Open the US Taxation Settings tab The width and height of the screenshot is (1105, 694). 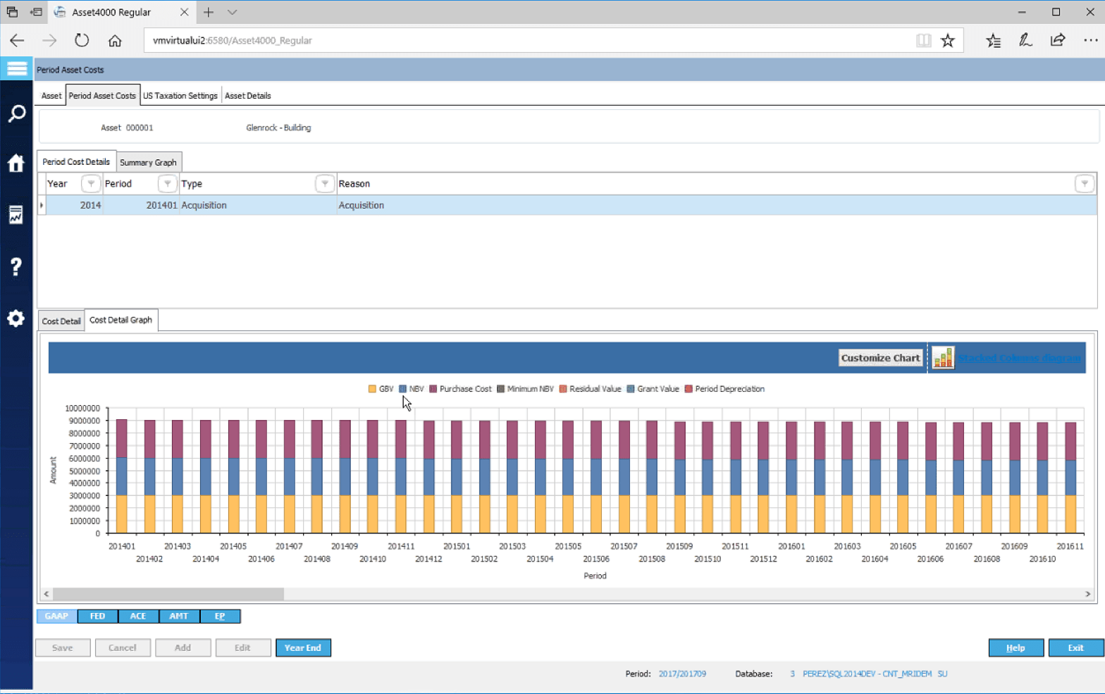click(x=180, y=96)
